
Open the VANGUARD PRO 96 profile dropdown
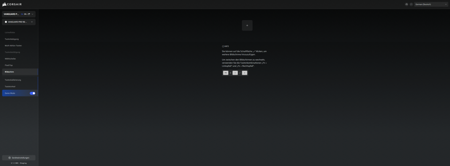point(19,22)
